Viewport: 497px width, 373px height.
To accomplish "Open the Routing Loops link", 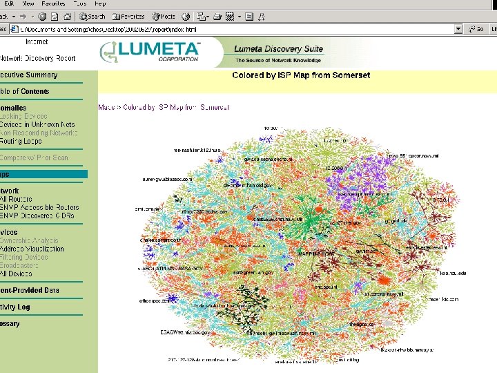I will tap(21, 141).
